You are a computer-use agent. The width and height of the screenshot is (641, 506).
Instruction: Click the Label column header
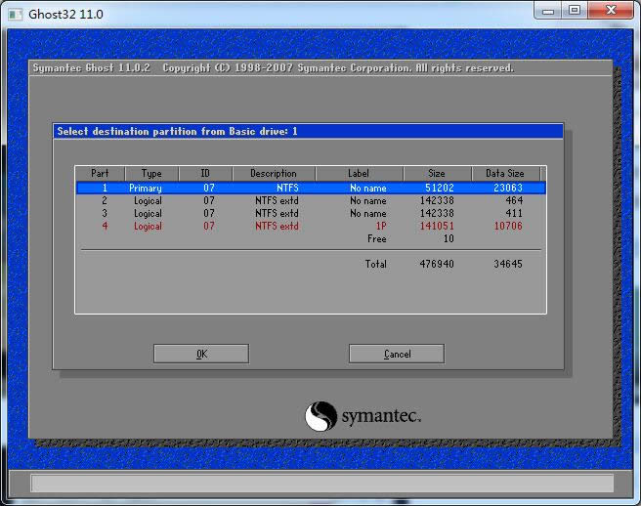(359, 174)
